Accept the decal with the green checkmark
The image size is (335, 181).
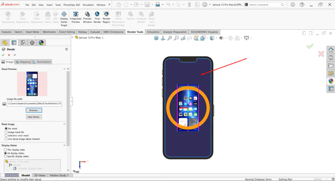pos(3,55)
